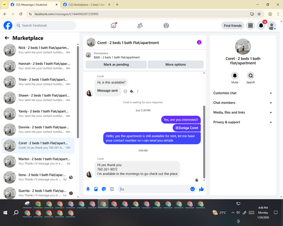283x226 pixels.
Task: Expand Customize chat section
Action: 243,93
